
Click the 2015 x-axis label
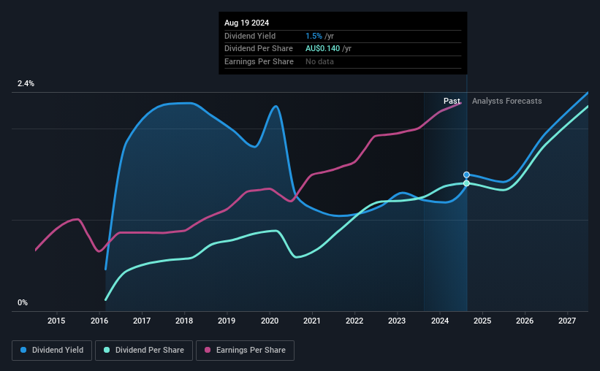coord(56,321)
